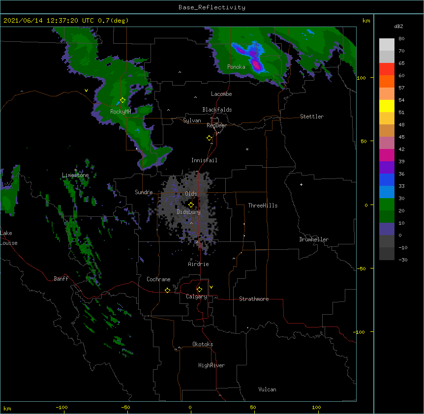Click the Lacombe city label
The height and width of the screenshot is (414, 424).
221,94
